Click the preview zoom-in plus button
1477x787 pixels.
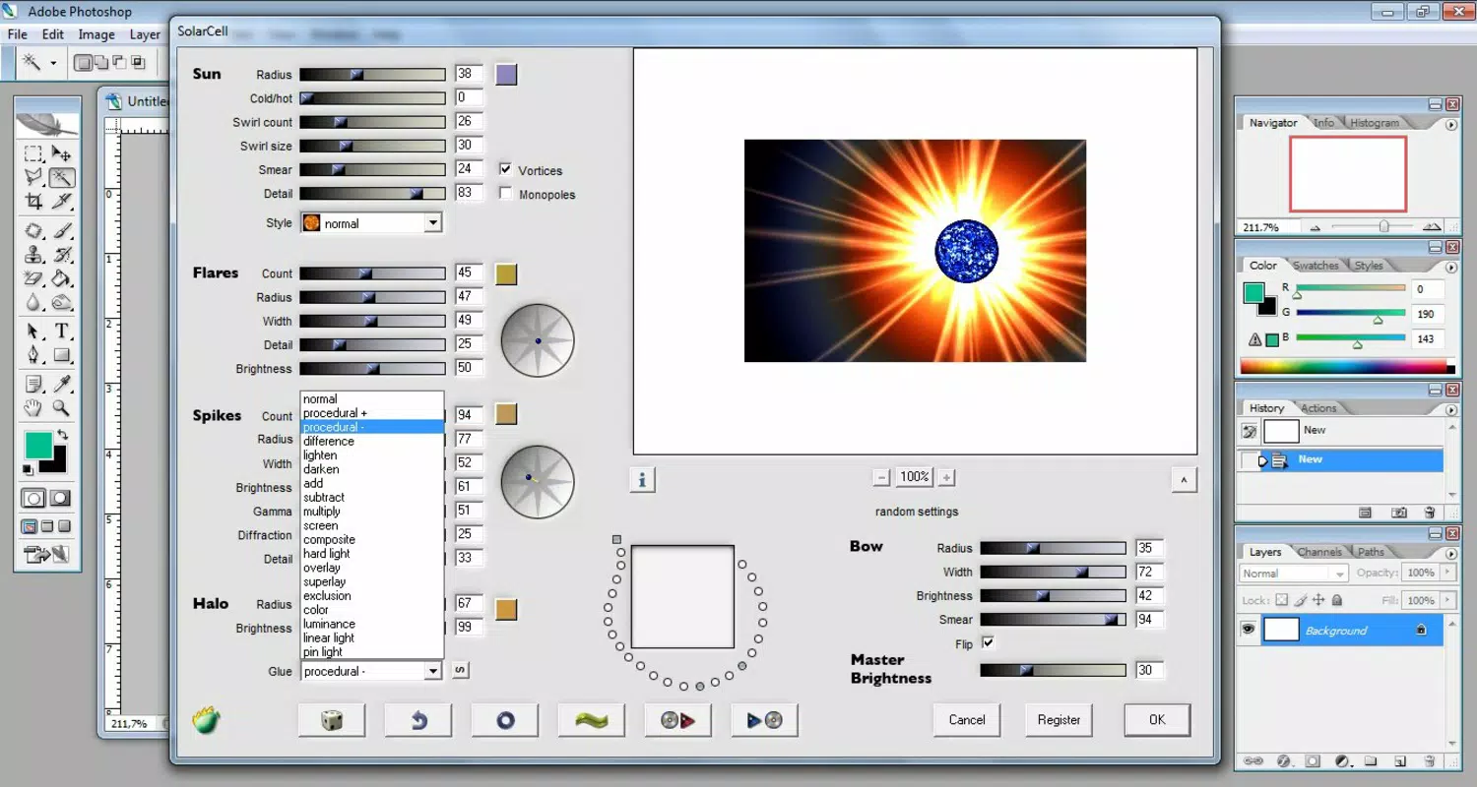[x=946, y=477]
